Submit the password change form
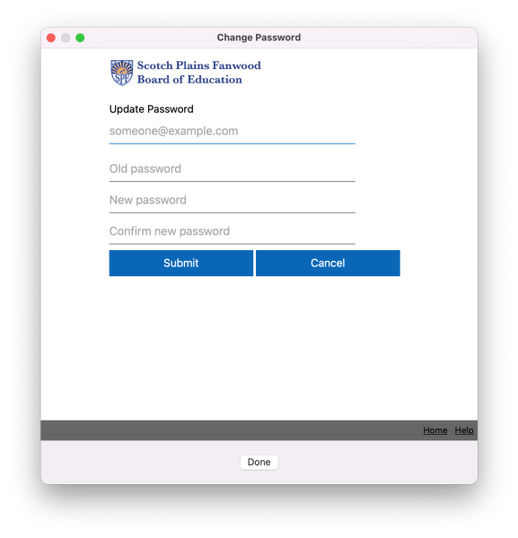518x538 pixels. click(181, 263)
